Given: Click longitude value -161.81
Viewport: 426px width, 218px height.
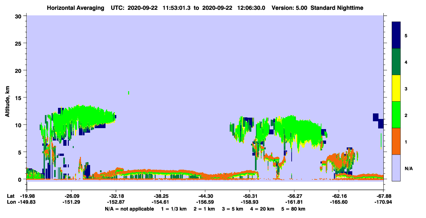Looking at the screenshot, I should tap(294, 202).
